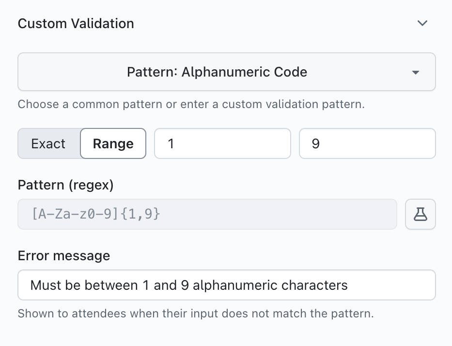Click the maximum length field showing 9

[x=367, y=143]
